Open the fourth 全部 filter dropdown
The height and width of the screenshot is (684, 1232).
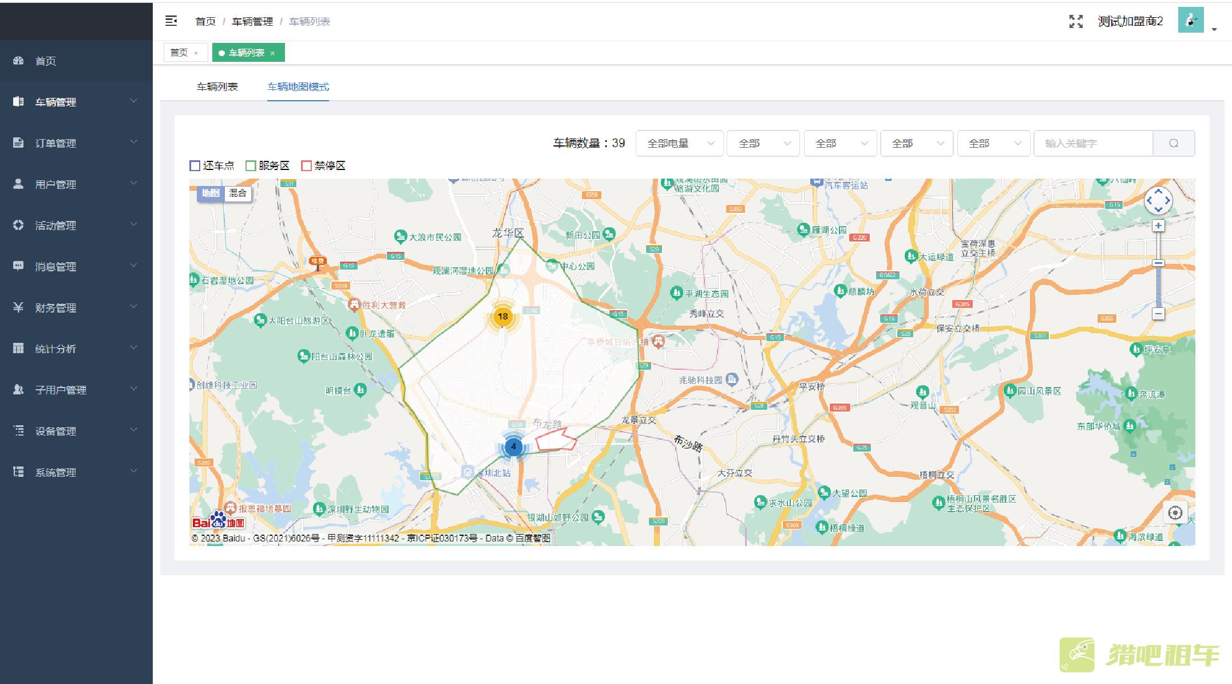[x=917, y=143]
